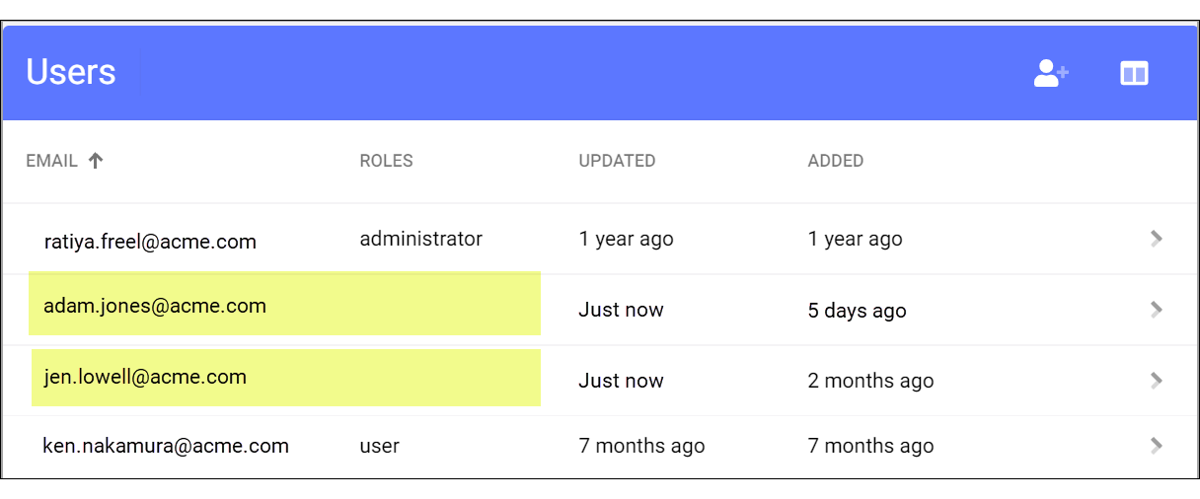Click the Users page title

(71, 72)
